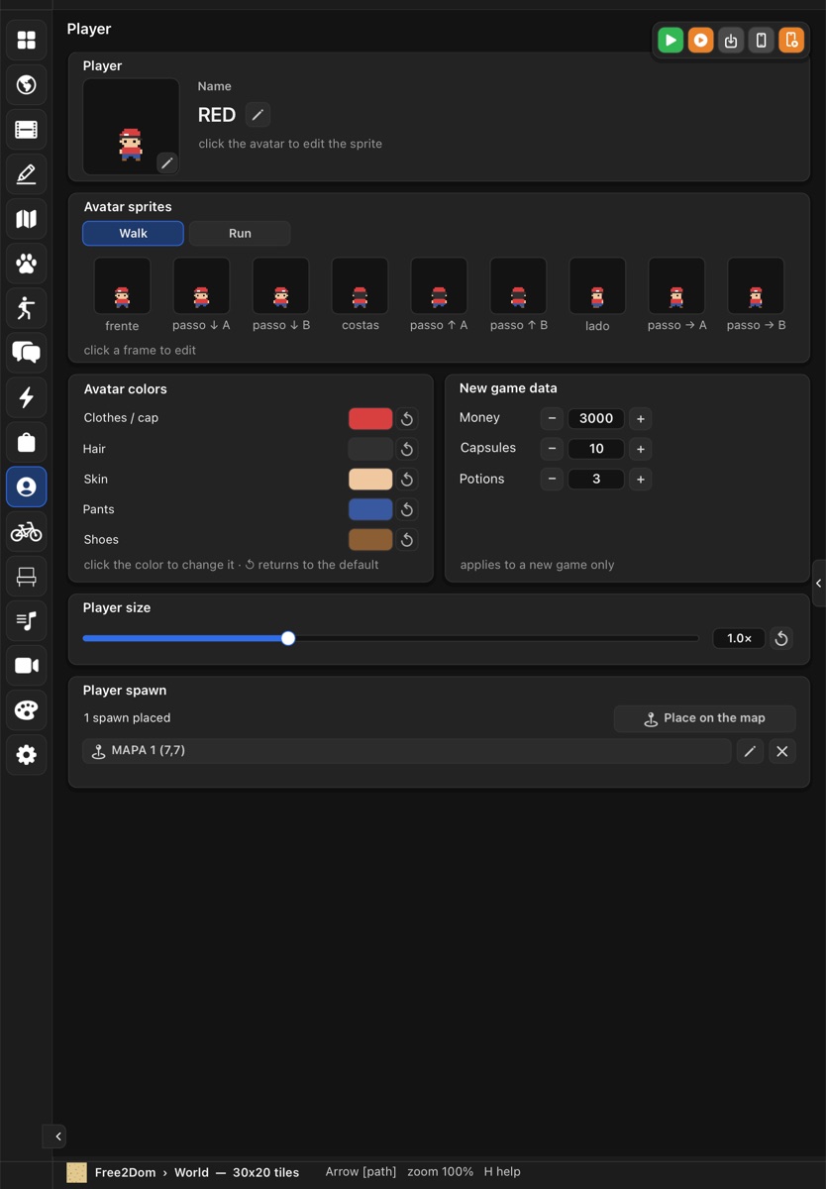826x1189 pixels.
Task: Change the Shoes brown color swatch
Action: (x=370, y=539)
